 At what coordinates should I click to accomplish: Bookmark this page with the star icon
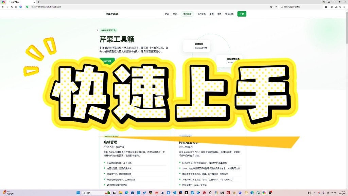point(271,7)
